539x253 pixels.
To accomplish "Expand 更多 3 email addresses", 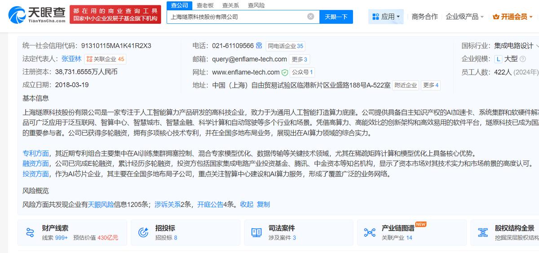I will click(300, 59).
